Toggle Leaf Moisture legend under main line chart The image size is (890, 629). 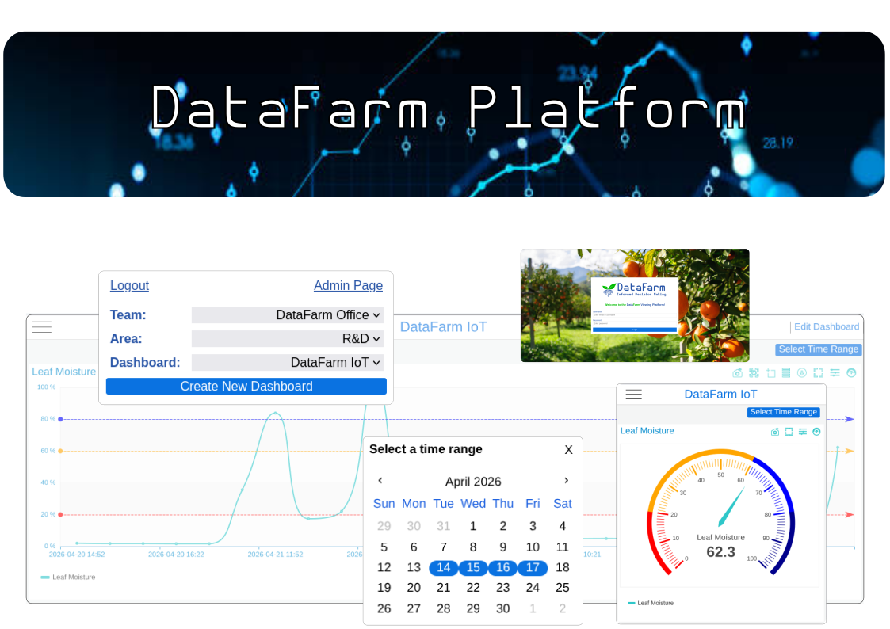[68, 577]
